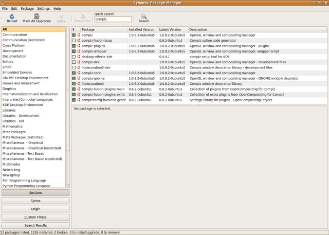Screen dimensions: 329x235
Task: Click the Origin filter button
Action: click(x=35, y=209)
